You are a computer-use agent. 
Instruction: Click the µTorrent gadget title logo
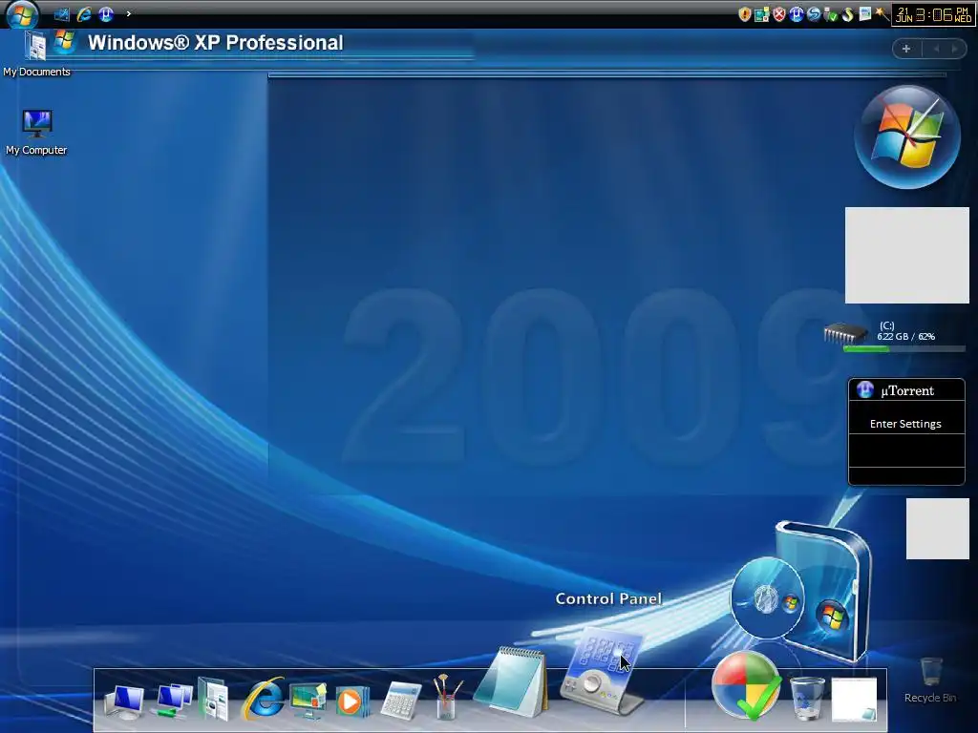pyautogui.click(x=865, y=390)
